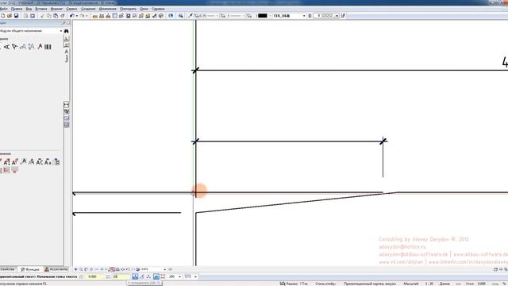This screenshot has width=508, height=286.
Task: Select the AC text modification icon
Action: pyautogui.click(x=40, y=162)
